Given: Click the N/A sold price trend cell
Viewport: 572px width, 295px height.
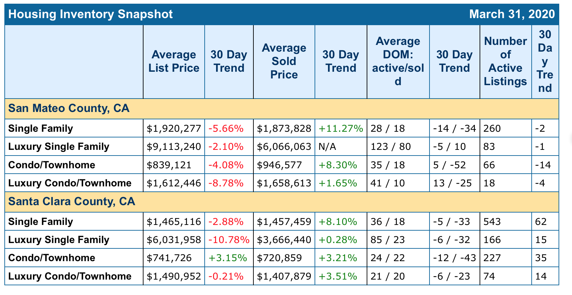Looking at the screenshot, I should [327, 147].
